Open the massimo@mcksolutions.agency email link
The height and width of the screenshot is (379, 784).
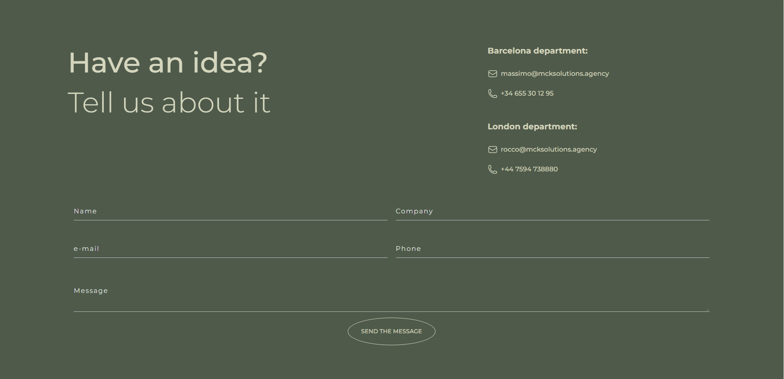[555, 74]
